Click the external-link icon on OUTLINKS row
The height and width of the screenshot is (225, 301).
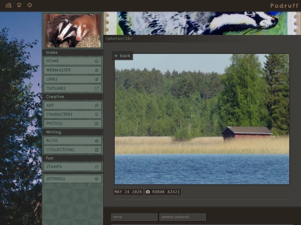96,88
